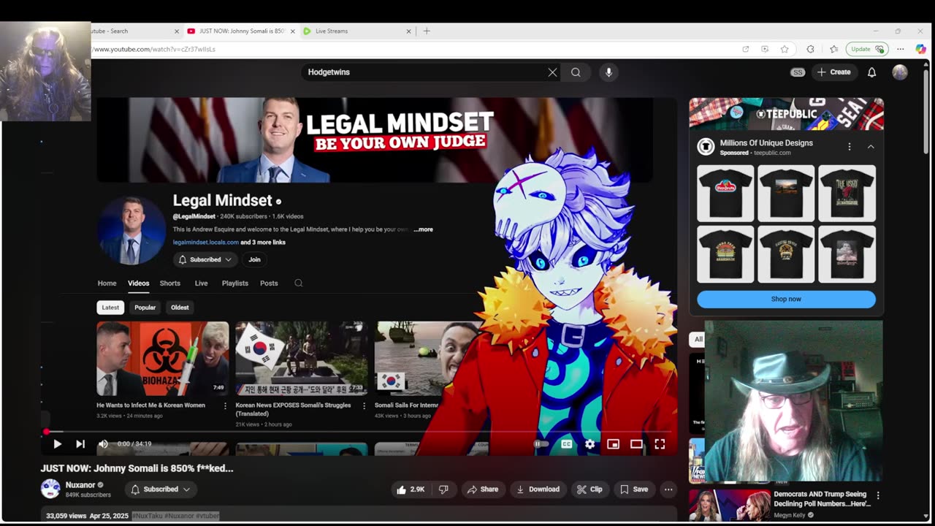
Task: Open the Create button menu
Action: pyautogui.click(x=833, y=72)
